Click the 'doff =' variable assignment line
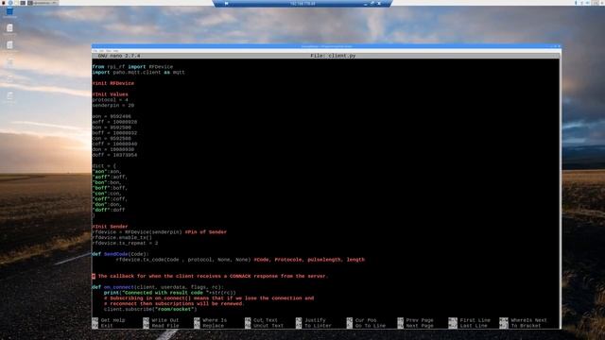Screen dimensions: 605x340 pyautogui.click(x=114, y=155)
